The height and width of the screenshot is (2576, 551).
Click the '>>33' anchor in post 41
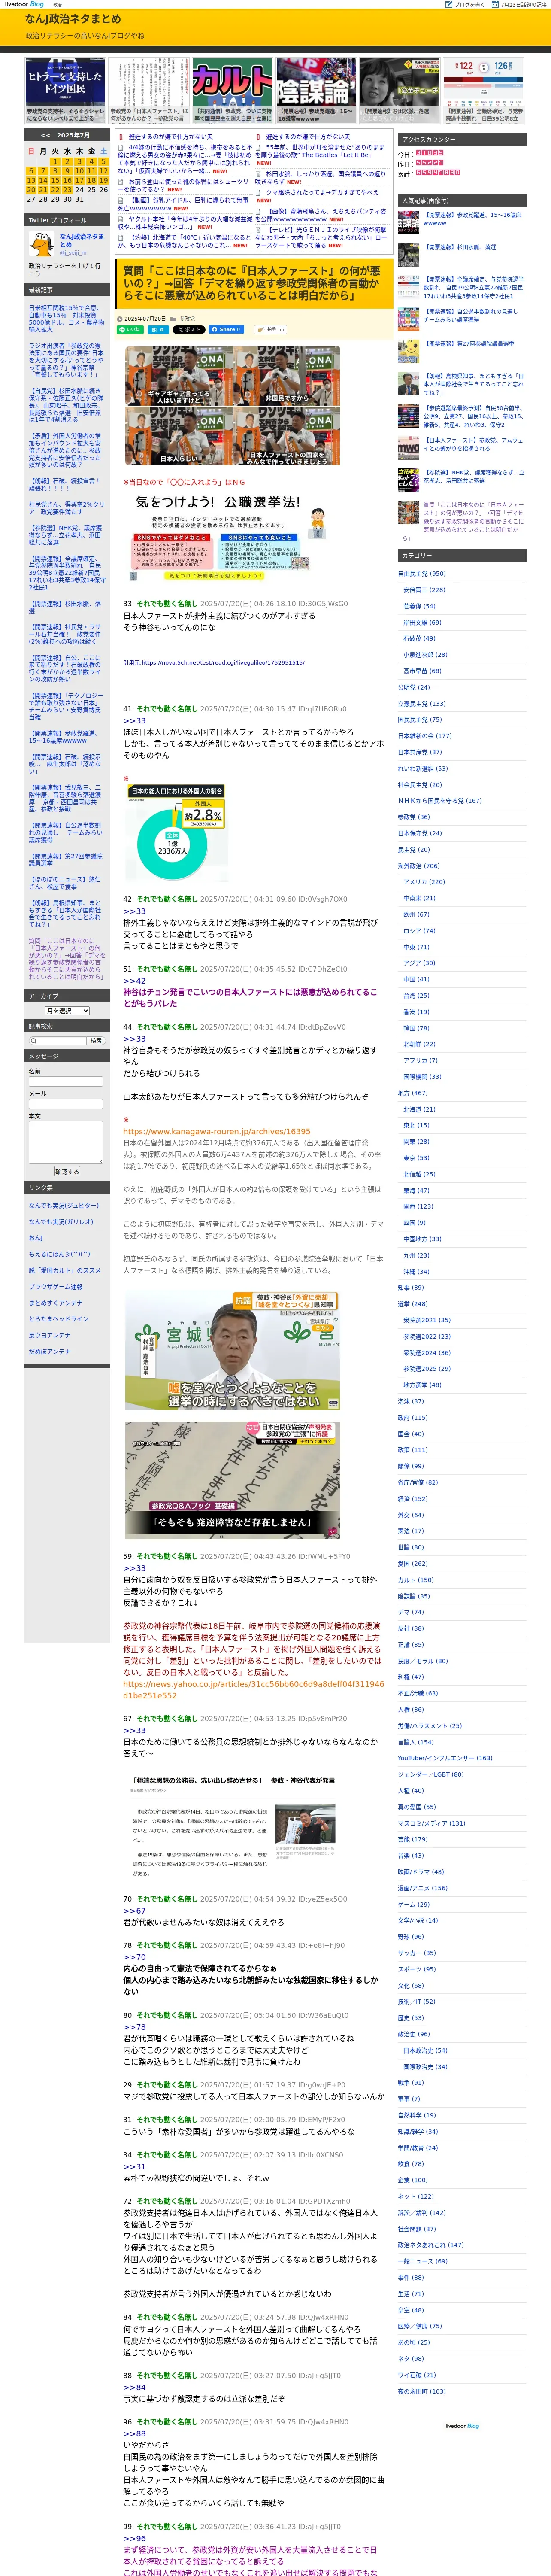134,720
